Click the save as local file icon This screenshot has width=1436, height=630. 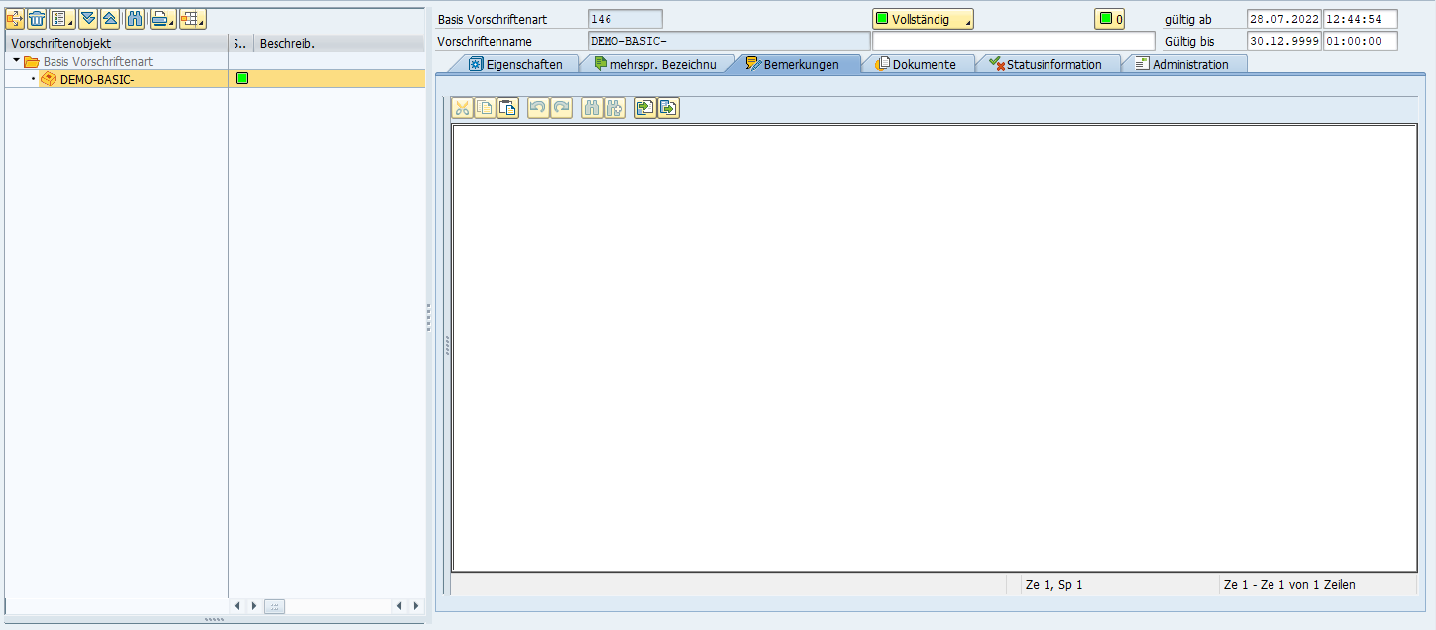tap(668, 108)
